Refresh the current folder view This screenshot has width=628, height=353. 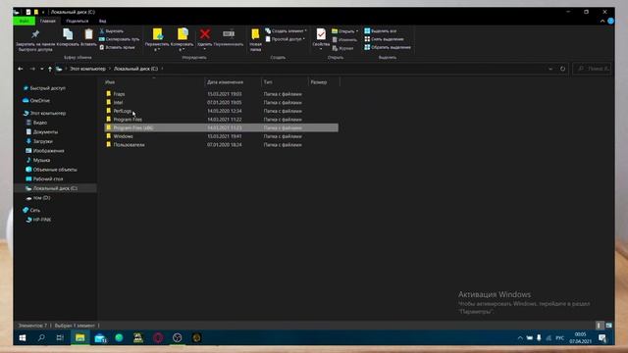[x=562, y=69]
